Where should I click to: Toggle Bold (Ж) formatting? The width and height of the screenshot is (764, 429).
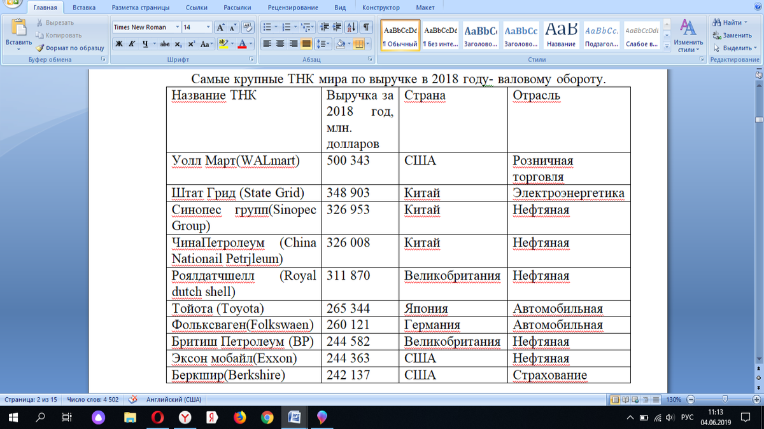point(119,44)
